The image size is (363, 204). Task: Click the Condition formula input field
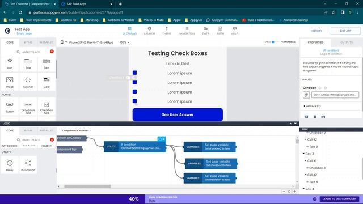335,95
